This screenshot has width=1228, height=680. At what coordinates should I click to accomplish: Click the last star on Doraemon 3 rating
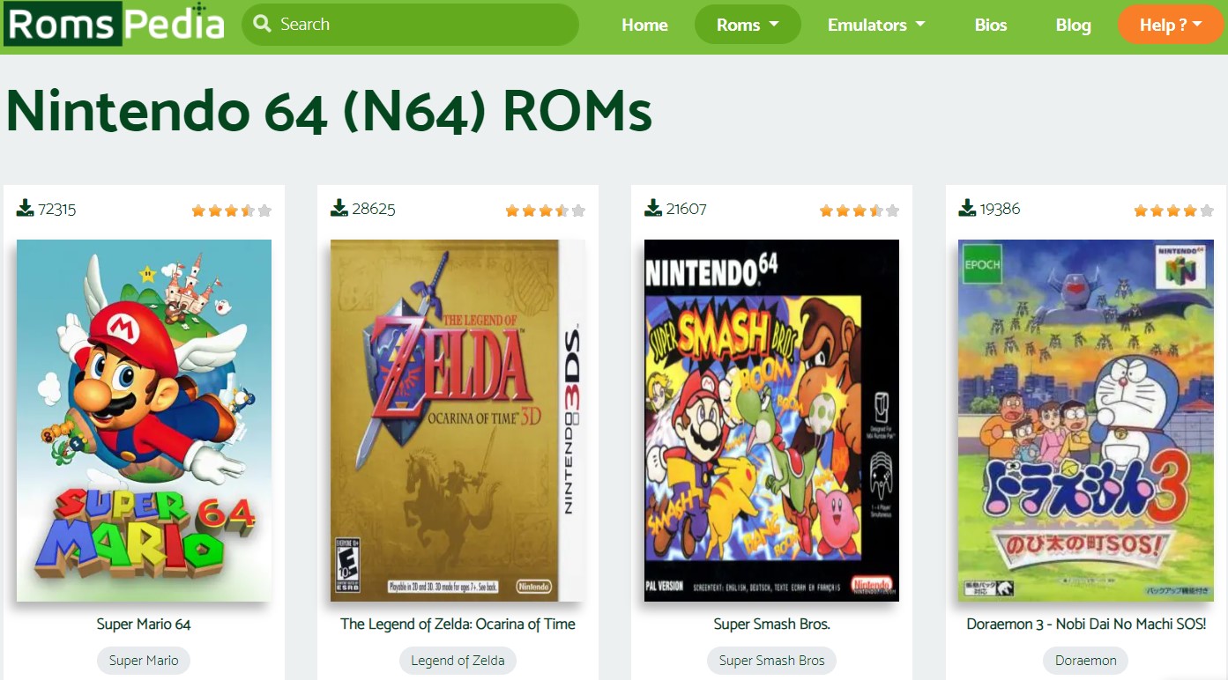click(1206, 210)
